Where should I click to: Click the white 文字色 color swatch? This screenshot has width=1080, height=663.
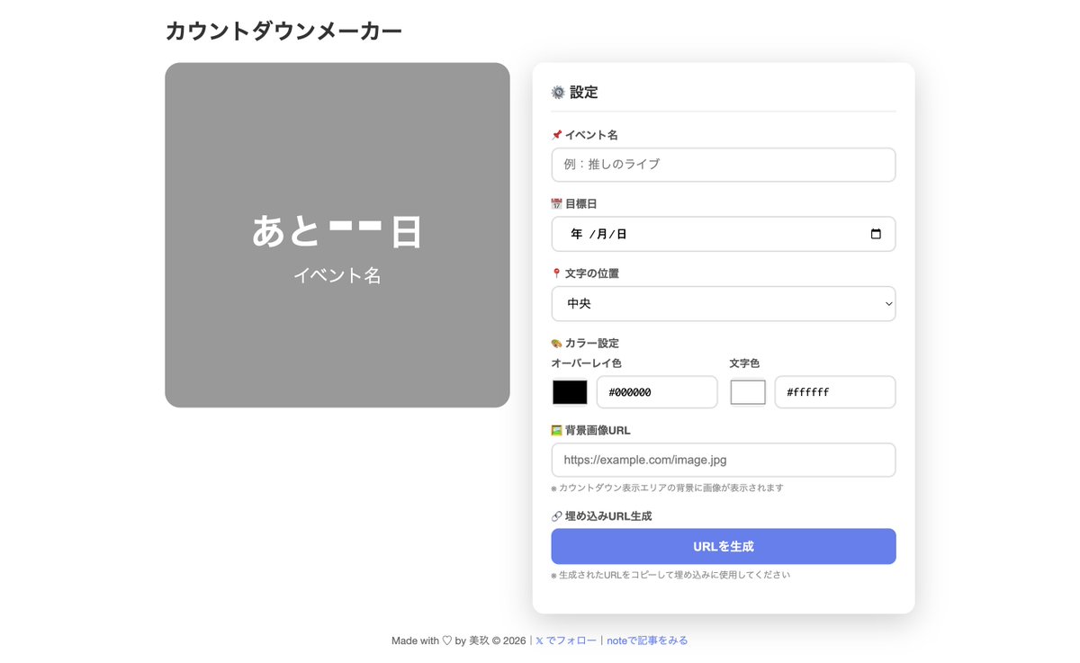(x=748, y=391)
